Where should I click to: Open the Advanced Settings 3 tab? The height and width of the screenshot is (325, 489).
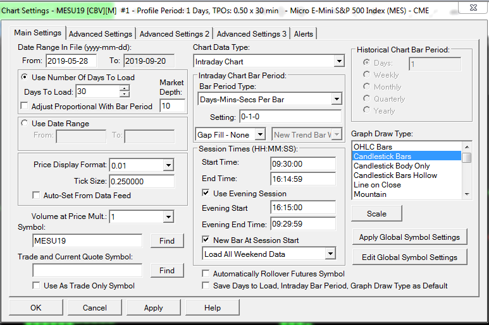tap(251, 34)
